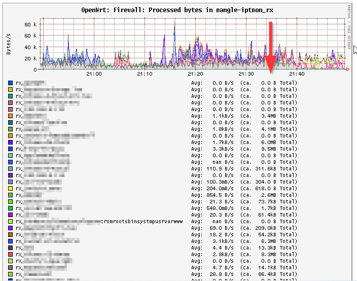Screen dimensions: 357x281
Task: Click the blue swatch of the 9.5MB row
Action: (10, 149)
